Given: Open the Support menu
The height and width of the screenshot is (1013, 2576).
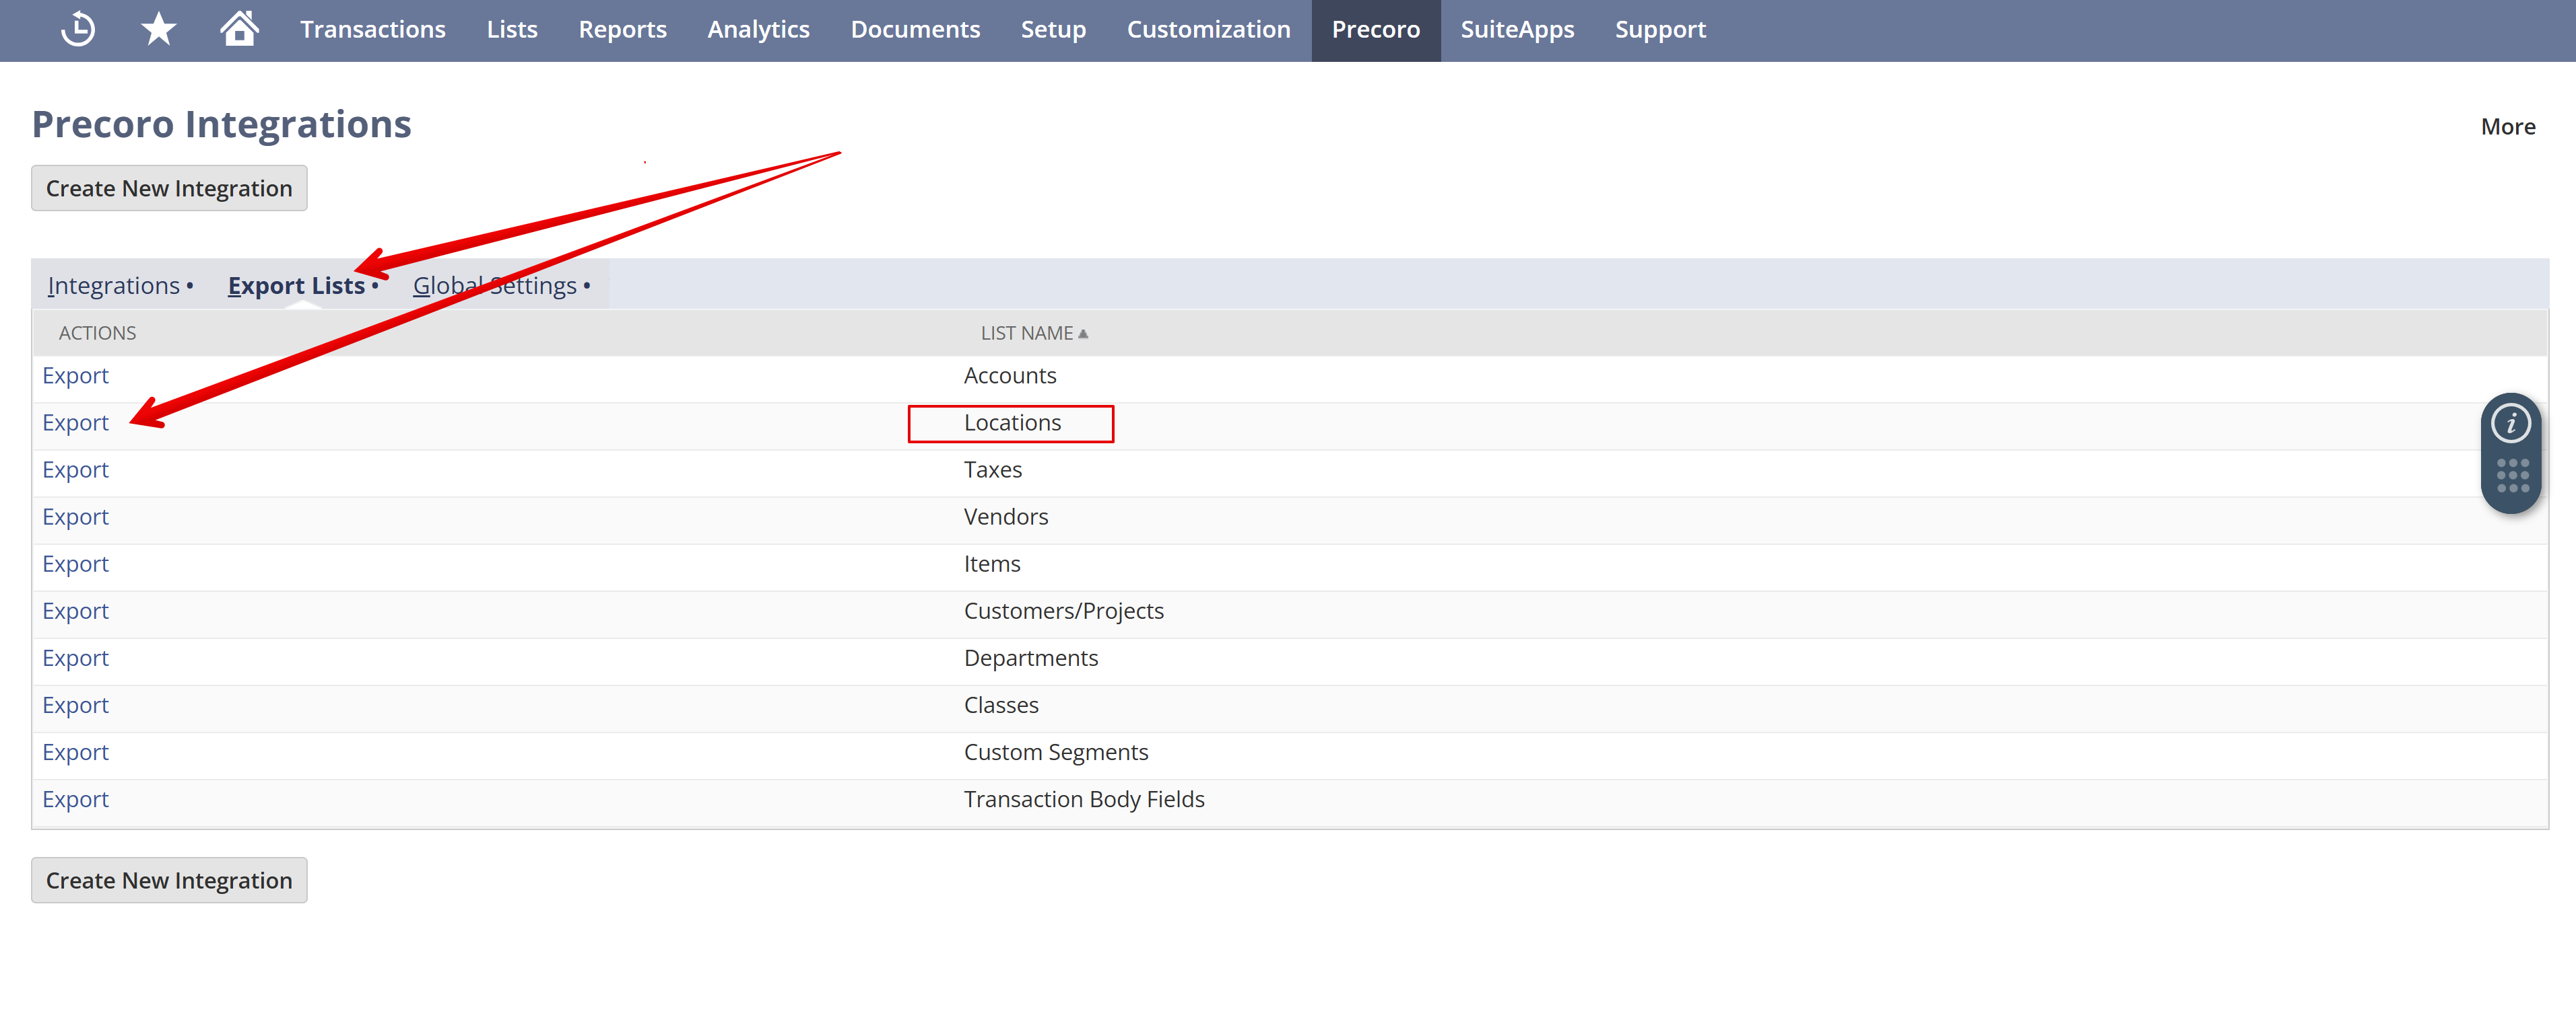Looking at the screenshot, I should [1660, 30].
